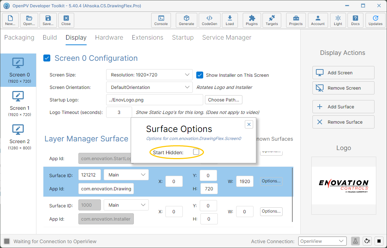Viewport: 387px width, 248px height.
Task: Switch to the Packaging tab
Action: coord(19,37)
